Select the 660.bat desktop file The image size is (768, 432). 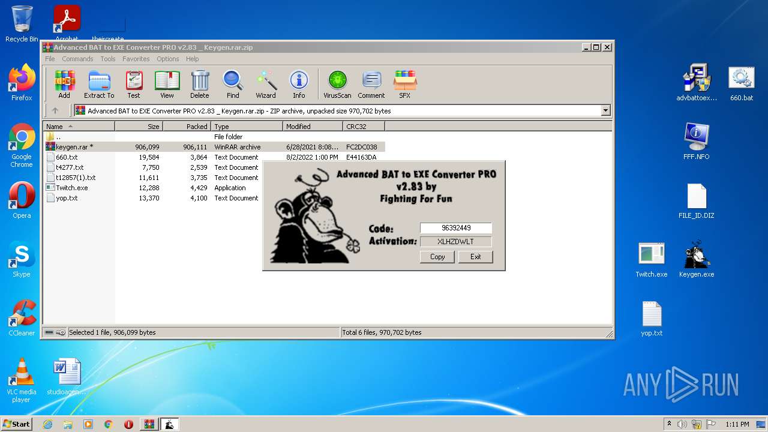coord(742,83)
